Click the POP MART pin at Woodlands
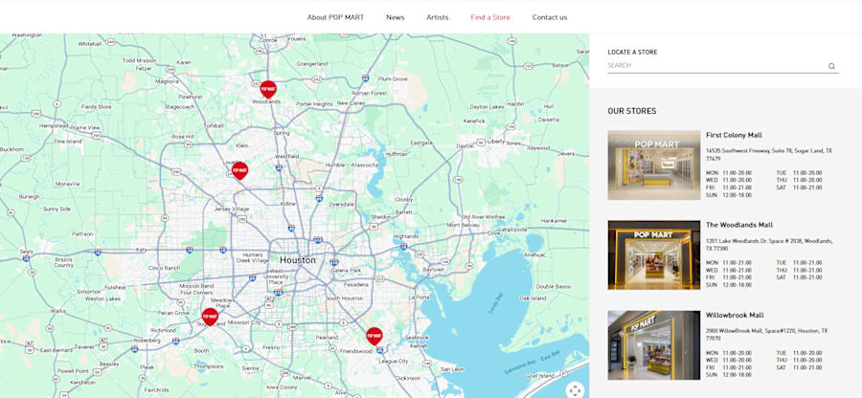Screen dimensions: 862x398 click(268, 89)
